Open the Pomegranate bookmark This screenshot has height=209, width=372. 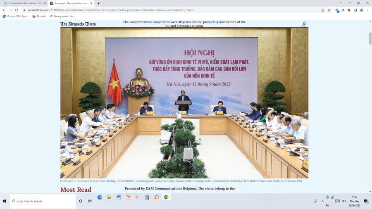[62, 16]
